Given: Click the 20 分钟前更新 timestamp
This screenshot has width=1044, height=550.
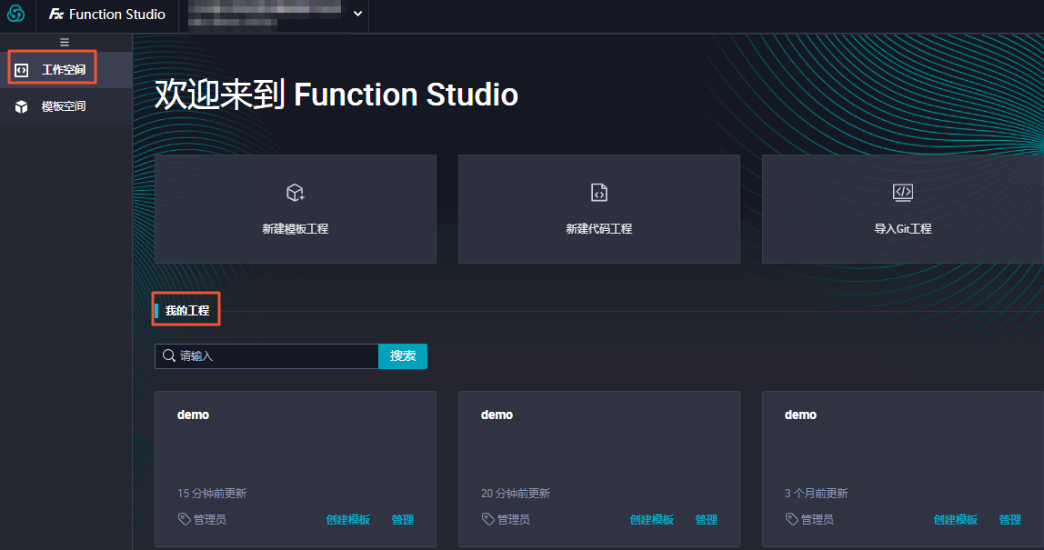Looking at the screenshot, I should tap(516, 494).
